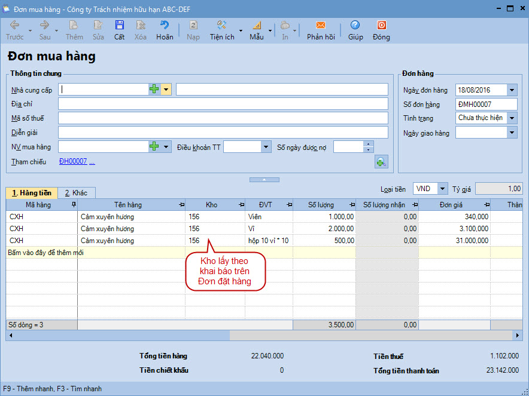Click the Thêm add toolbar icon
529x396 pixels.
(74, 30)
